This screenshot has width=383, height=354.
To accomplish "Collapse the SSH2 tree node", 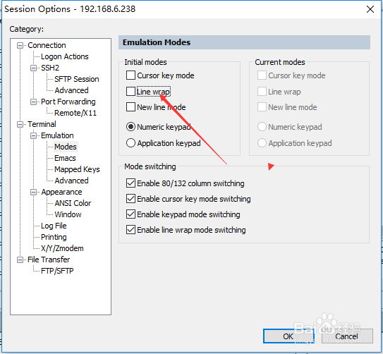I will click(33, 68).
